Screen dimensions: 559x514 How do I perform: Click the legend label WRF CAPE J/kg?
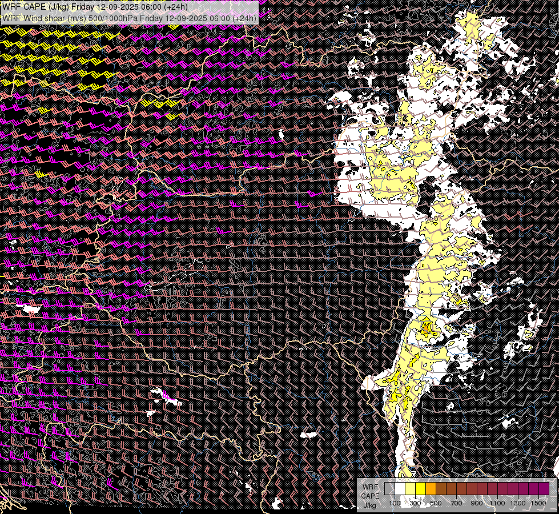point(371,496)
